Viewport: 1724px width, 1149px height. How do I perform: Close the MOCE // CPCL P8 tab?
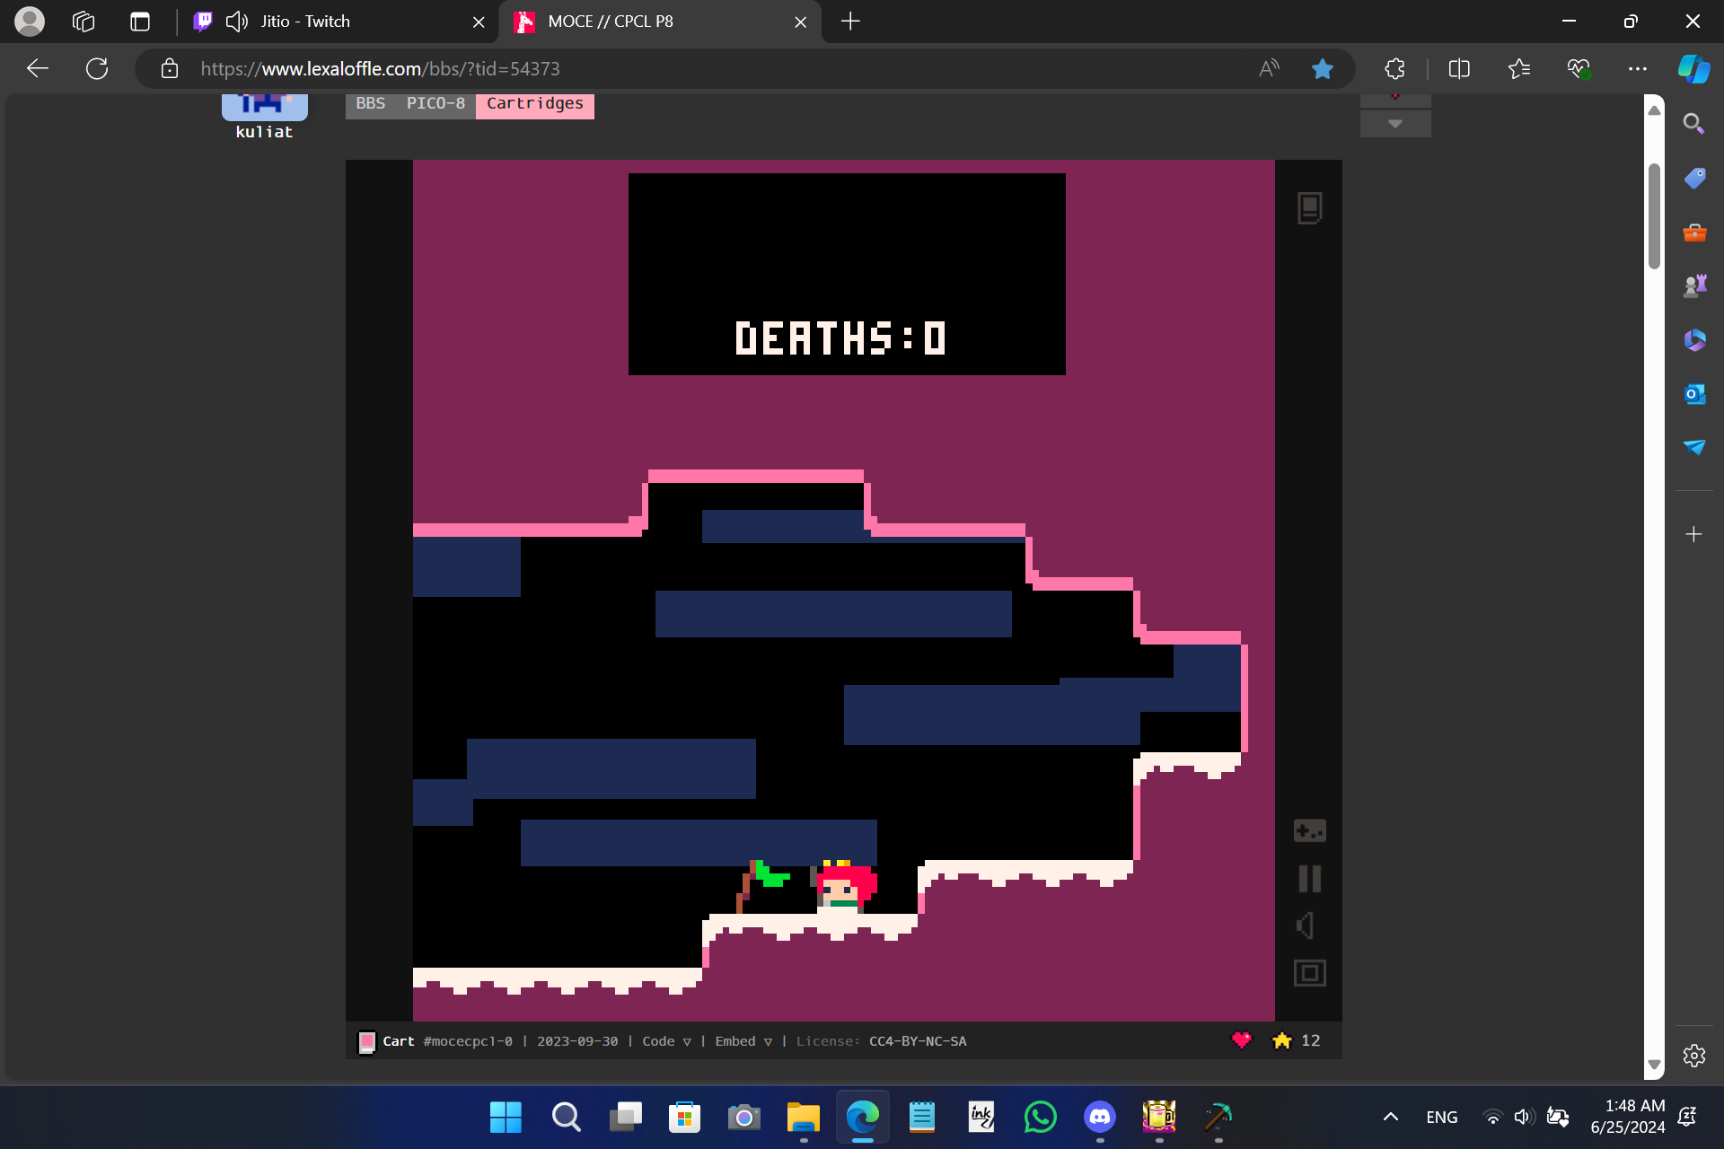pos(800,22)
